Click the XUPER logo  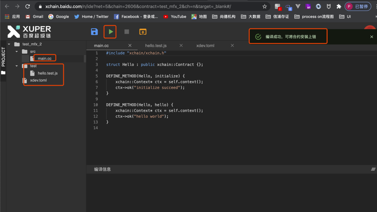click(x=29, y=32)
